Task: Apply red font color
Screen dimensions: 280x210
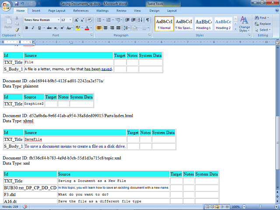Action: click(87, 28)
